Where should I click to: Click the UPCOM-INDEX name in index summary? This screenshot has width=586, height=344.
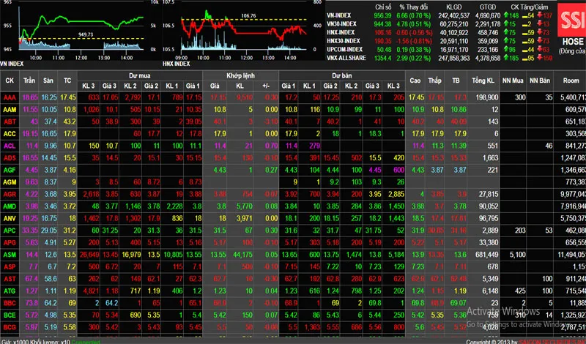(x=344, y=50)
